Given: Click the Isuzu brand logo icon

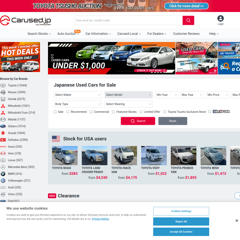Looking at the screenshot, I should point(3,147).
